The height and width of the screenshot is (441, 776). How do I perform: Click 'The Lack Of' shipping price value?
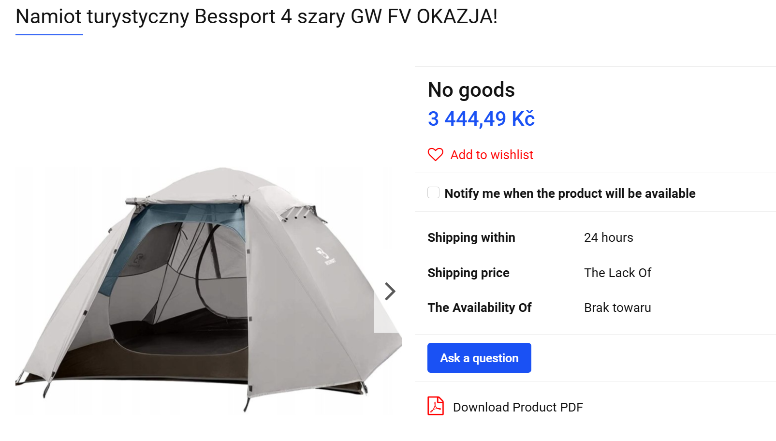[617, 273]
